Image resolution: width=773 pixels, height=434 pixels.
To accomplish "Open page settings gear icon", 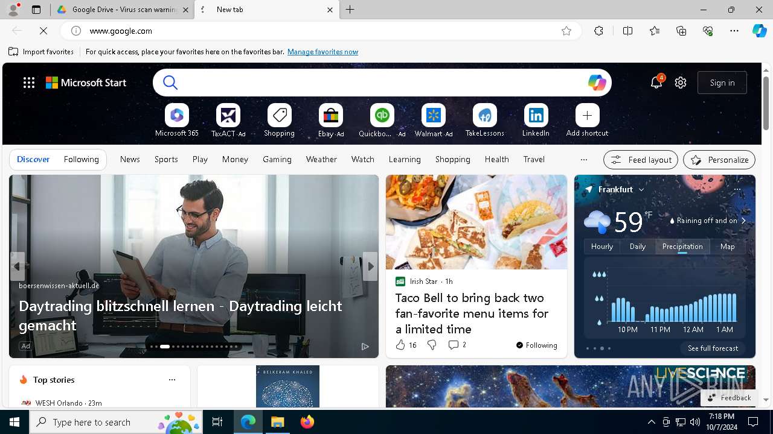I will pos(681,83).
